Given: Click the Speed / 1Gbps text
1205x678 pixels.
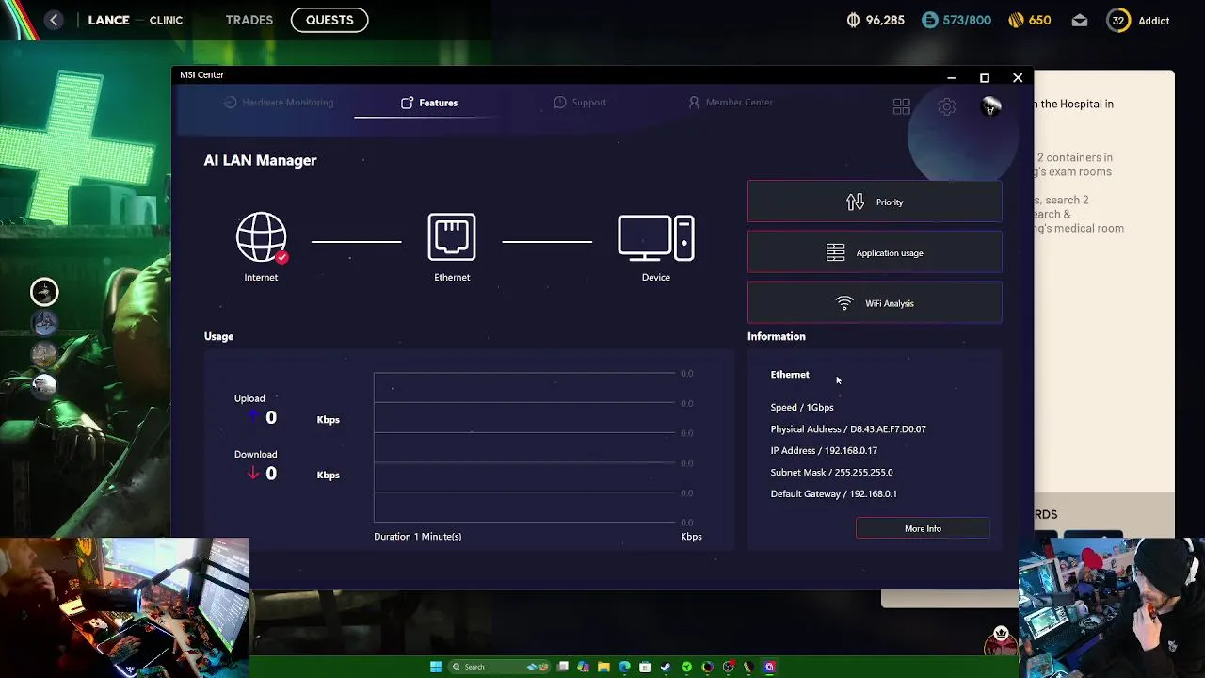Looking at the screenshot, I should [802, 407].
